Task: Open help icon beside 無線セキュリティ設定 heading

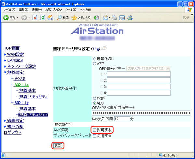Action: point(104,48)
